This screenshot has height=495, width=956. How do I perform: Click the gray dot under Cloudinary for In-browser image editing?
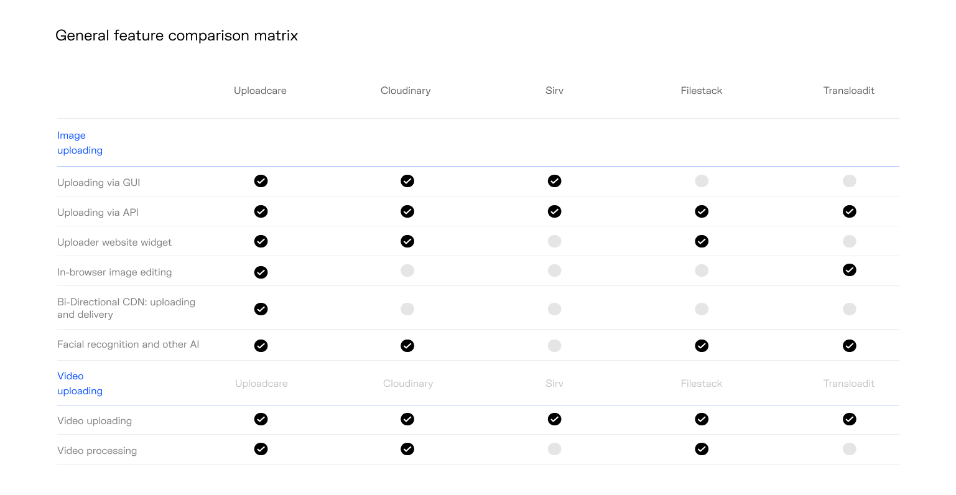[x=407, y=270]
